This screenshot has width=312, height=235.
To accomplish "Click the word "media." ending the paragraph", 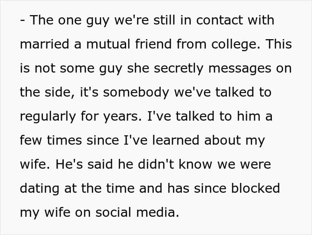I will click(x=158, y=212).
